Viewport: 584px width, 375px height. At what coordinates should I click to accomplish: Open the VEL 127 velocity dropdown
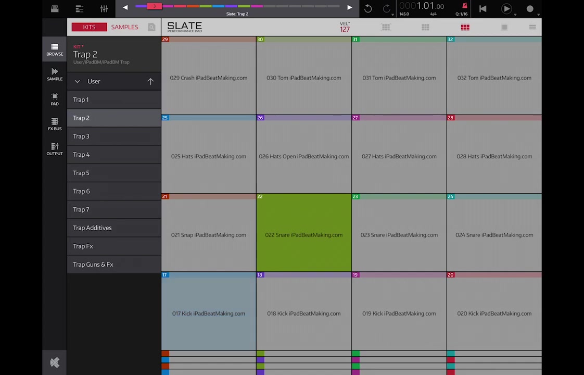(x=345, y=28)
